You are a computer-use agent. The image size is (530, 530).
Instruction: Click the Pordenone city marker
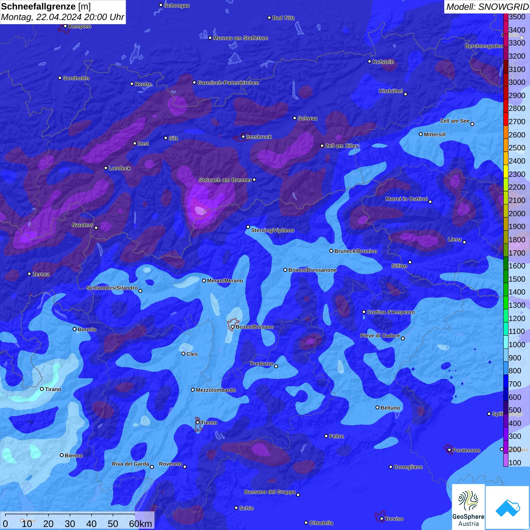(449, 450)
